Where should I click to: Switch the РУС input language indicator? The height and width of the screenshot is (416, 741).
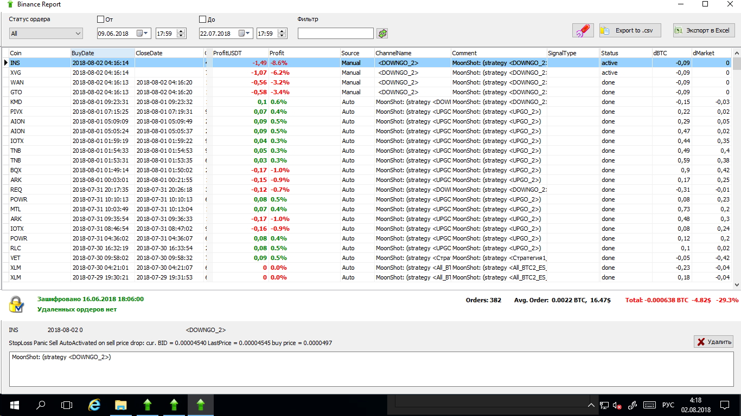(668, 405)
